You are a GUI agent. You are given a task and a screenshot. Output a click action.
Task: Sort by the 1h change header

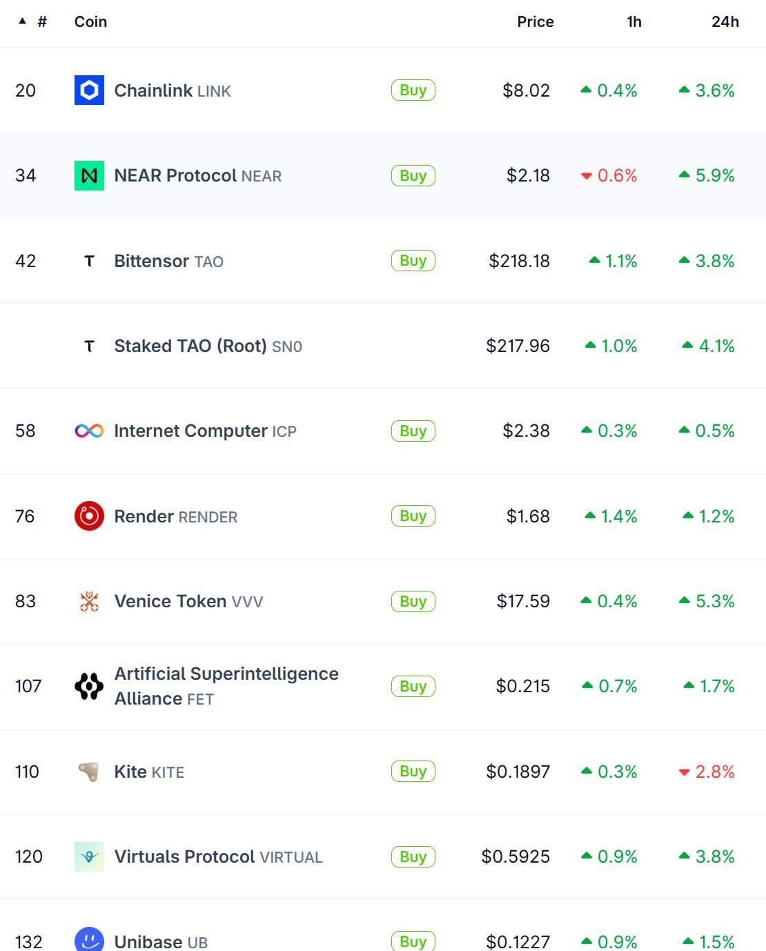tap(634, 21)
